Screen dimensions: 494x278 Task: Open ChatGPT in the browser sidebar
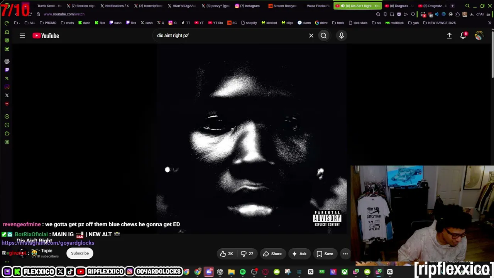point(7,61)
